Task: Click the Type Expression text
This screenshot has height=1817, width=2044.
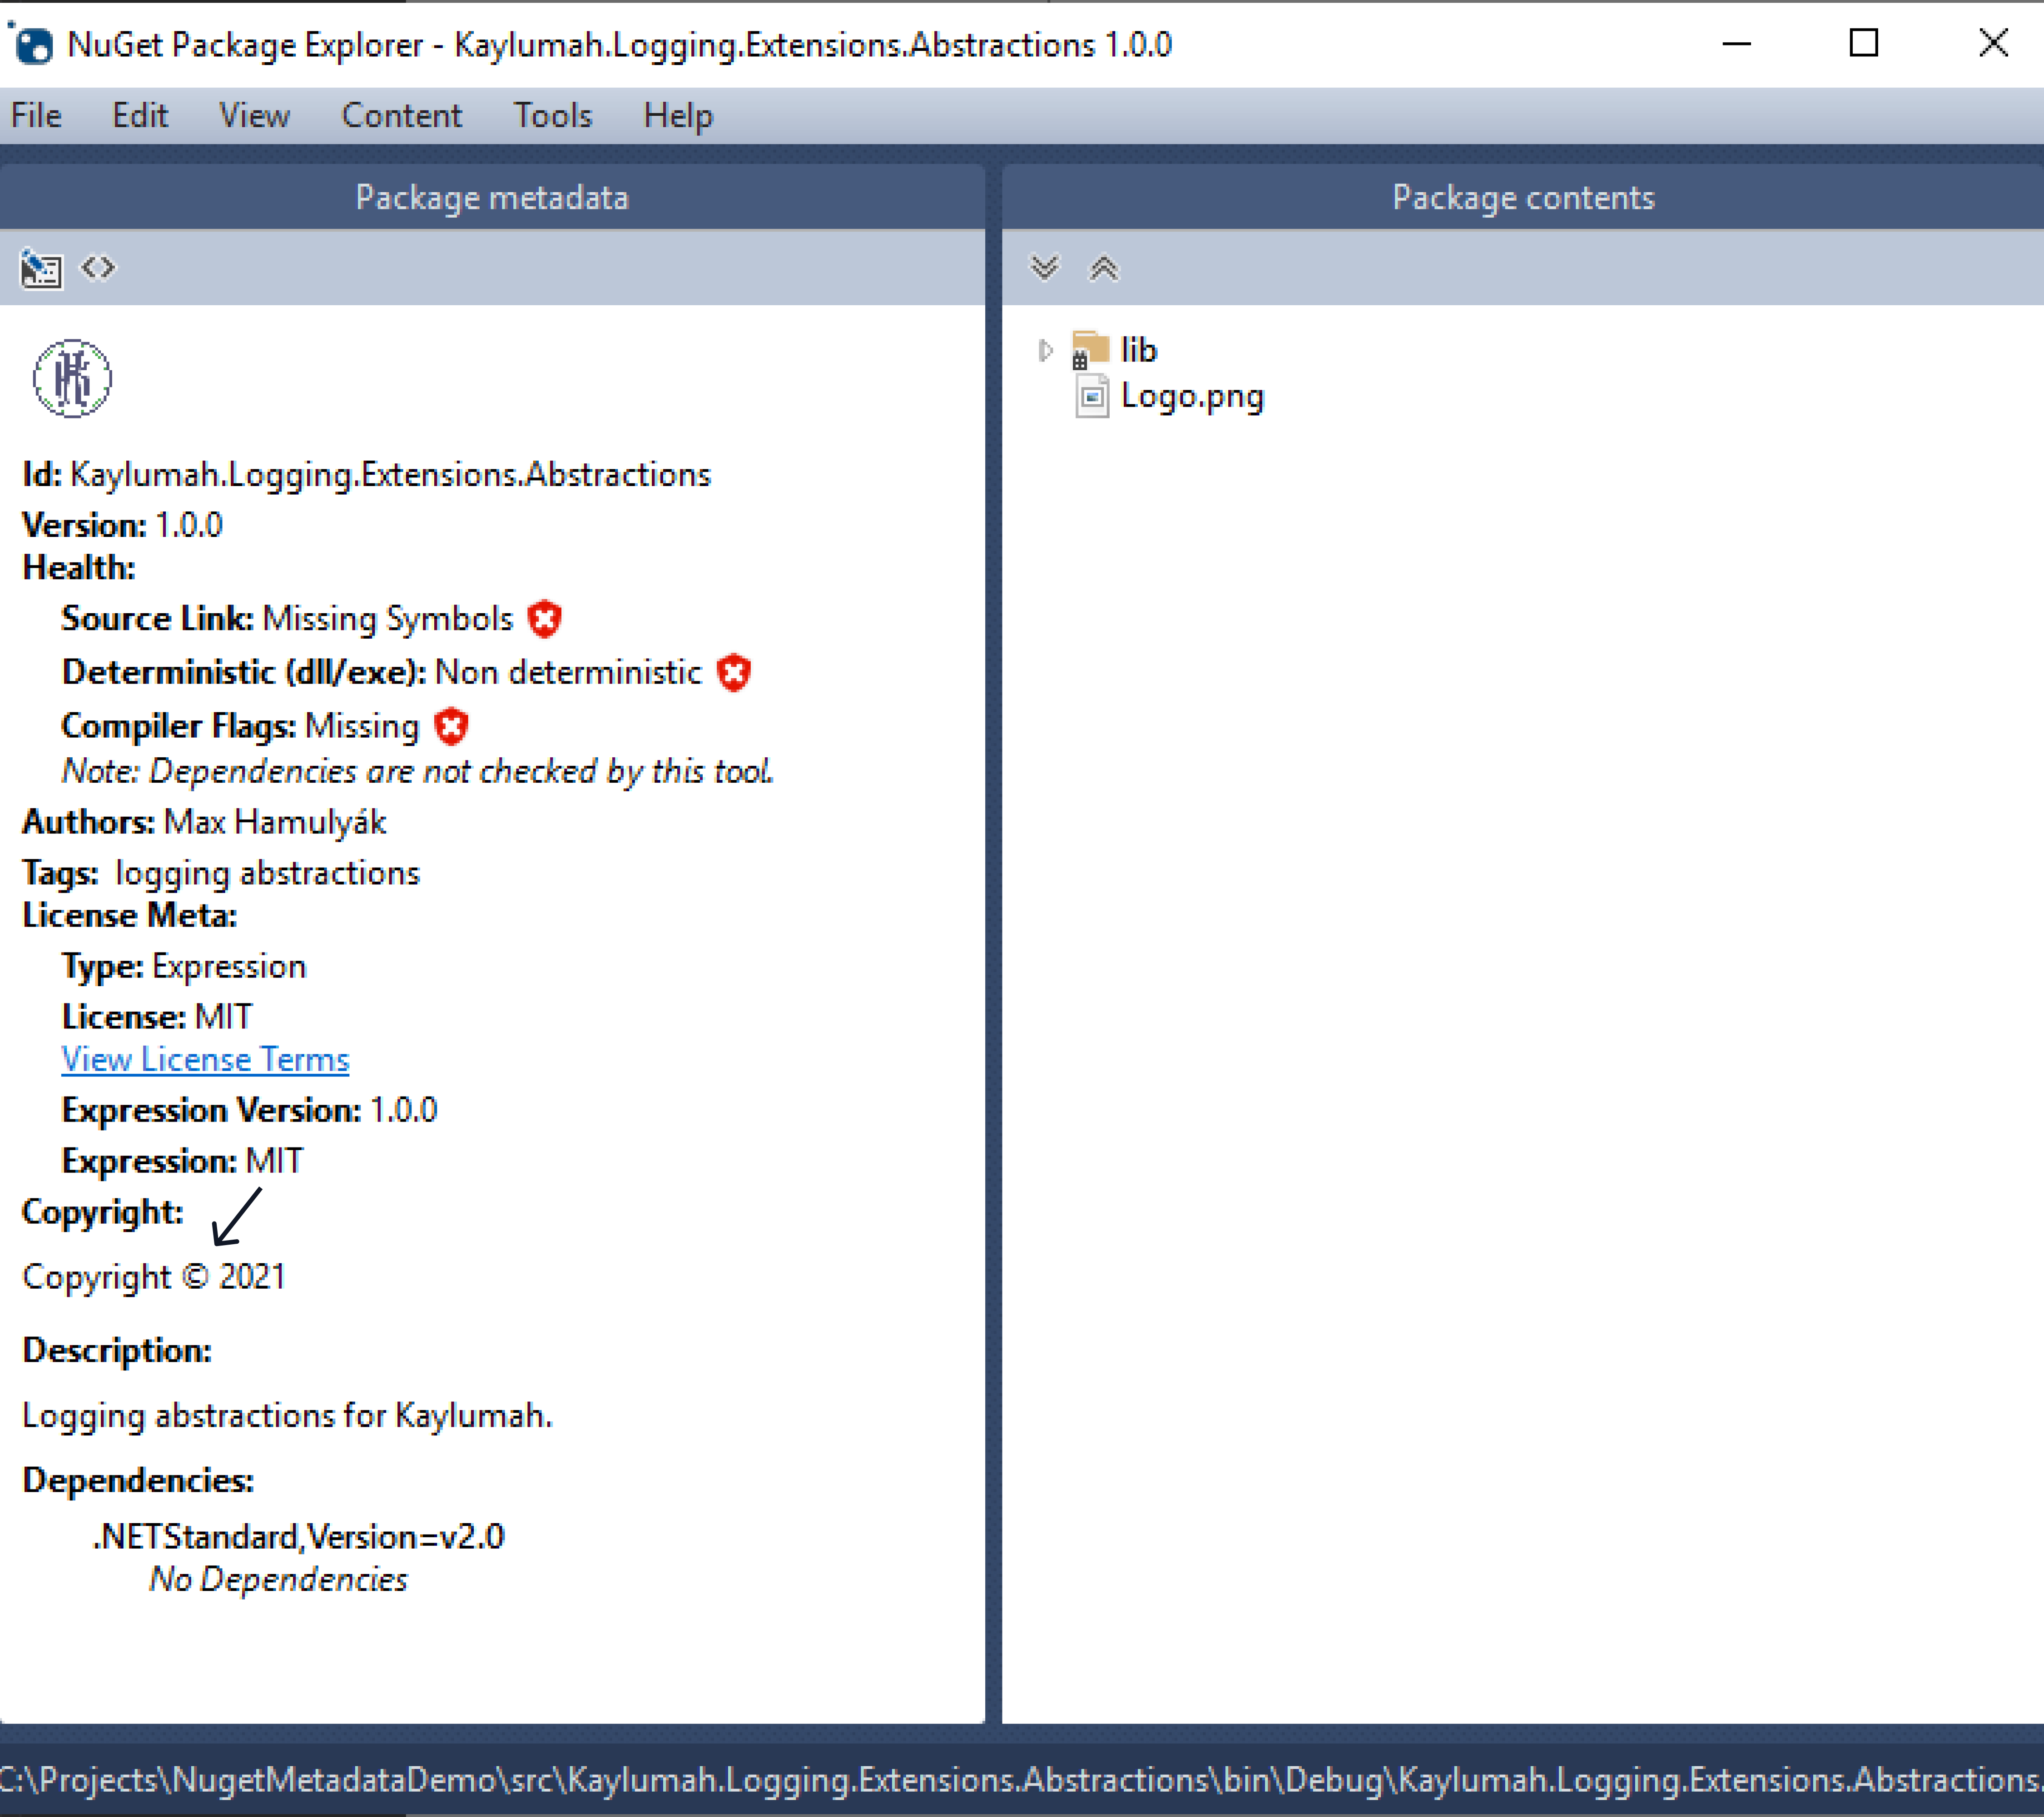Action: [184, 967]
